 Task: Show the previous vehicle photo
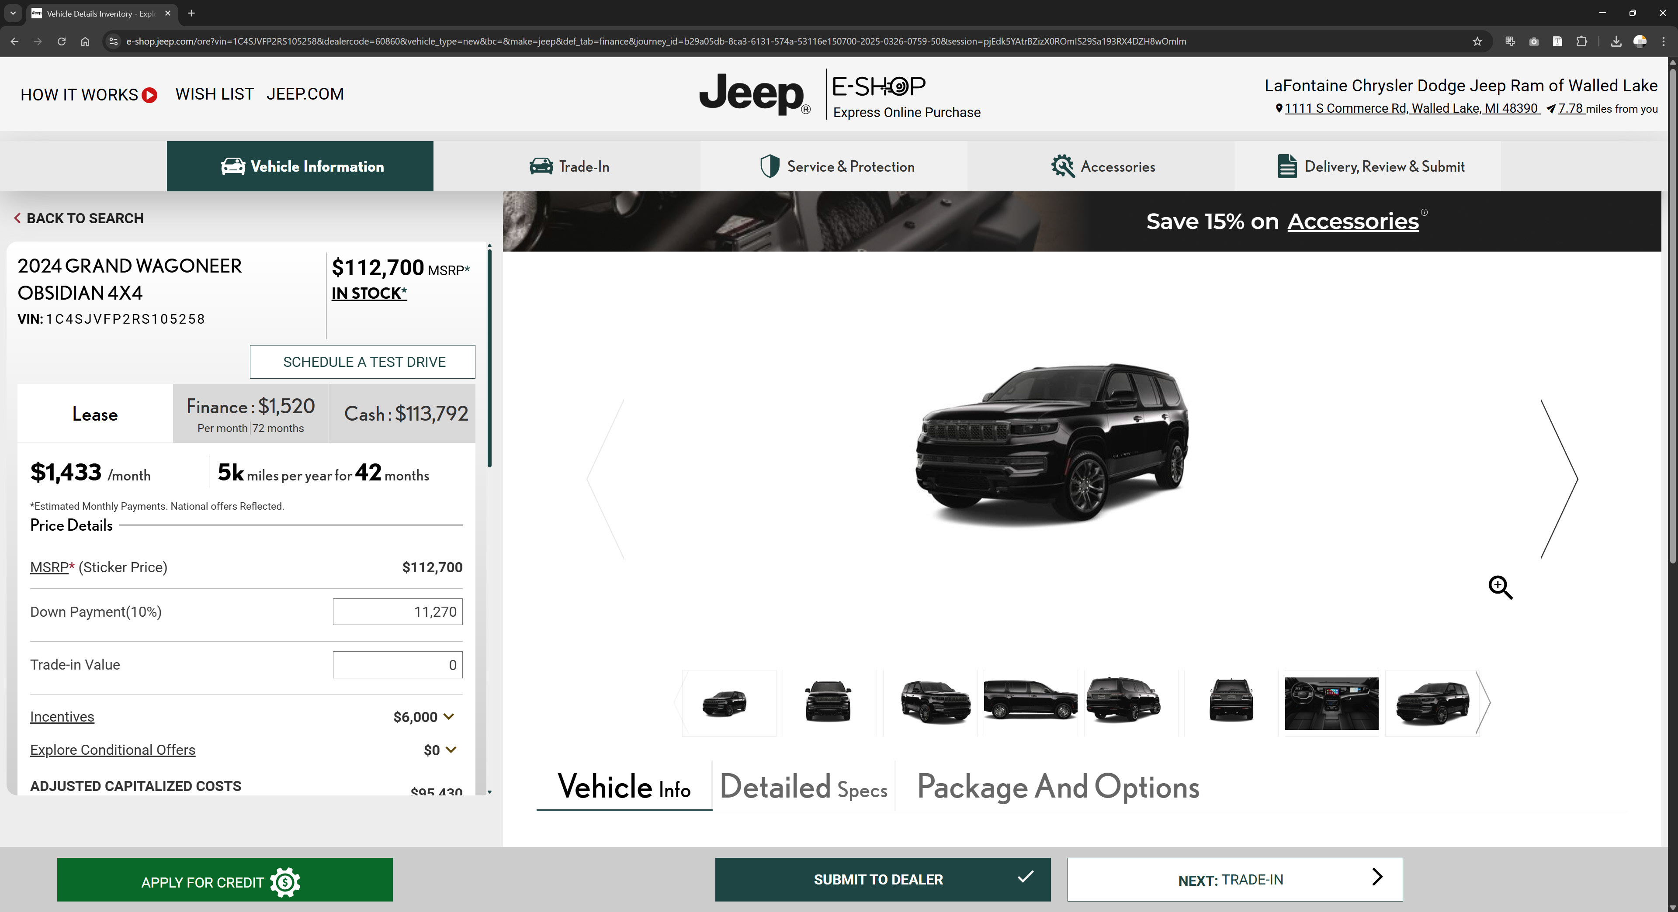click(x=605, y=478)
